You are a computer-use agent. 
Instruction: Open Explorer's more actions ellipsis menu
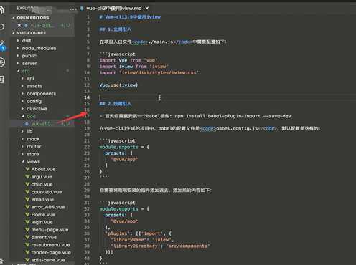point(73,9)
